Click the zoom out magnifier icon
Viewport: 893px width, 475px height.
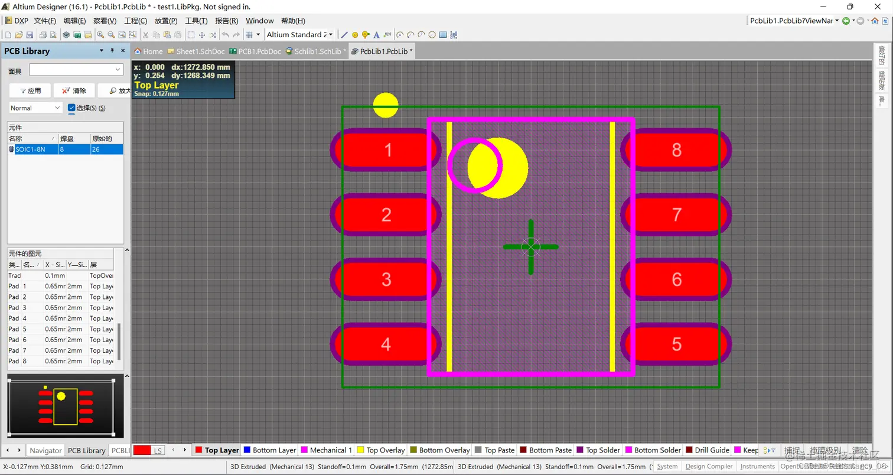click(111, 35)
